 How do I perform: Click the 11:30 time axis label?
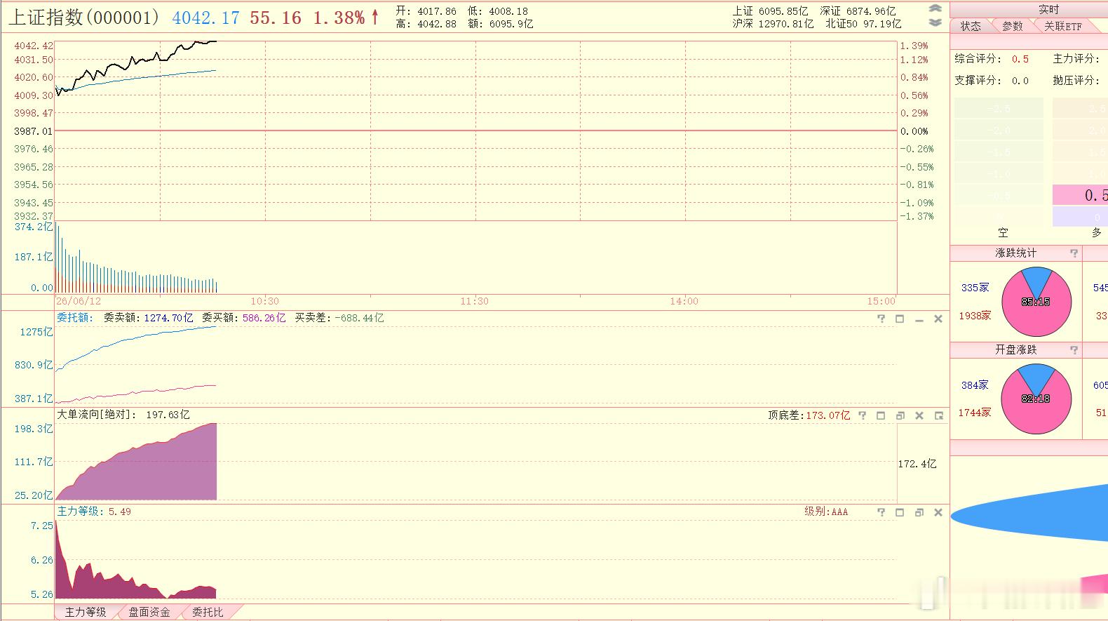474,301
